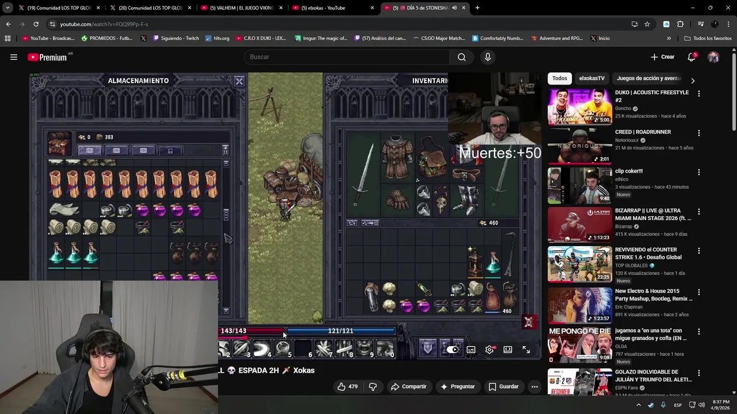Screen dimensions: 737x414
Task: Open DUKO ACOUSTIC FREESTYLE thumbnail
Action: [580, 107]
